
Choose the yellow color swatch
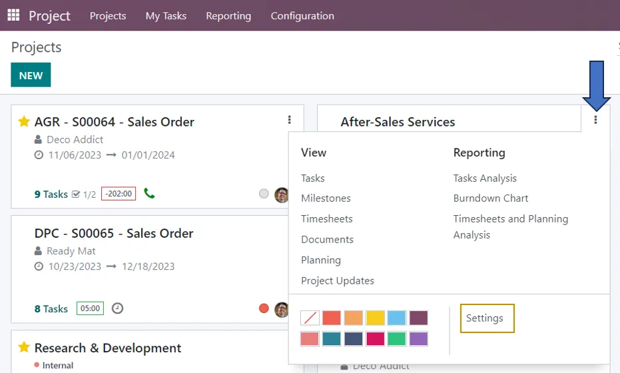(x=375, y=318)
